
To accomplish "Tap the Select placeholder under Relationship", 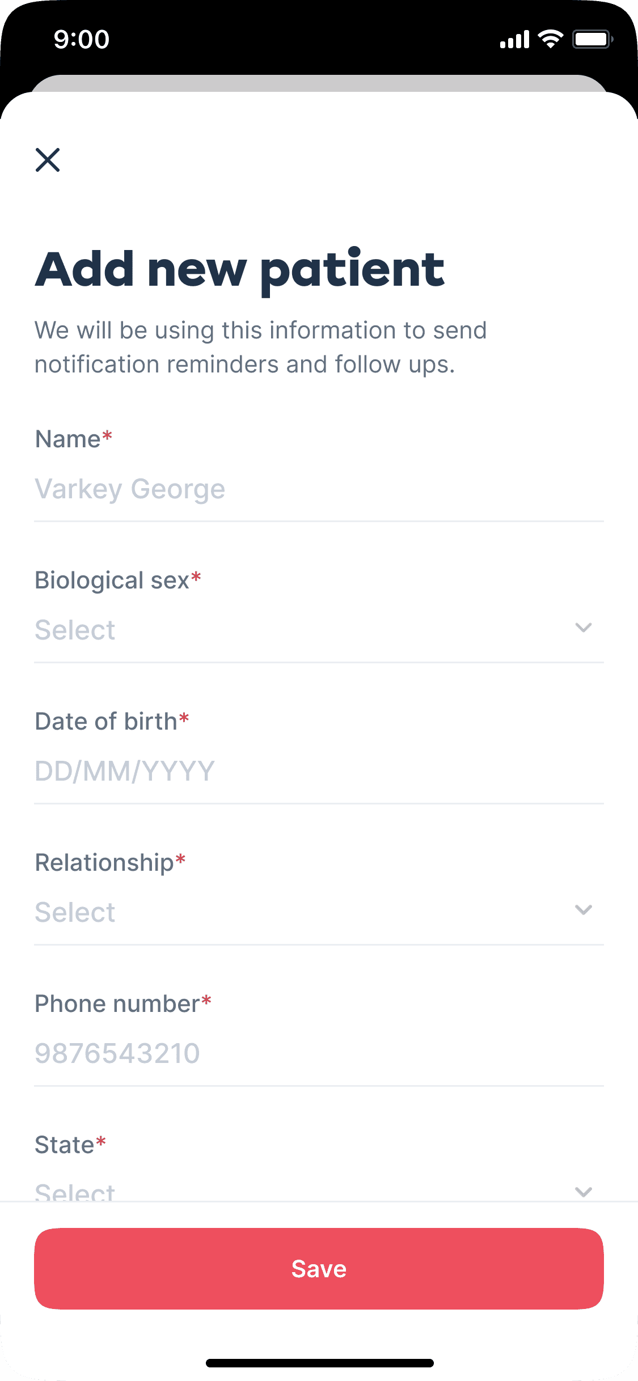I will point(75,913).
